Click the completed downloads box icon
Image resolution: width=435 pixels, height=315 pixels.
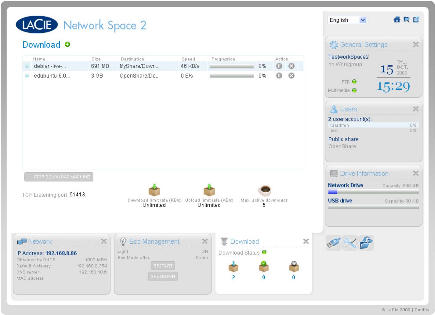click(263, 266)
